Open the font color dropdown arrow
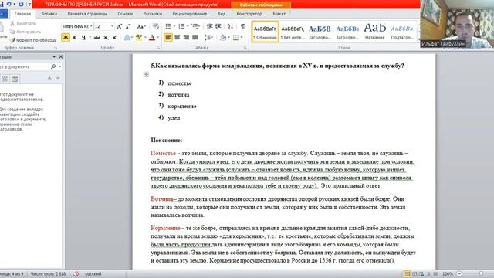The image size is (494, 278). tap(157, 38)
